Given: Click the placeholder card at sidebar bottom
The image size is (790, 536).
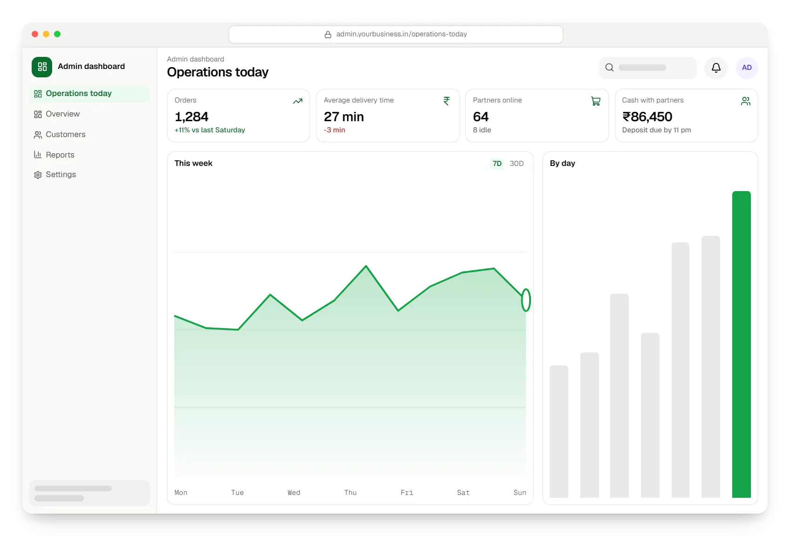Looking at the screenshot, I should pyautogui.click(x=89, y=493).
